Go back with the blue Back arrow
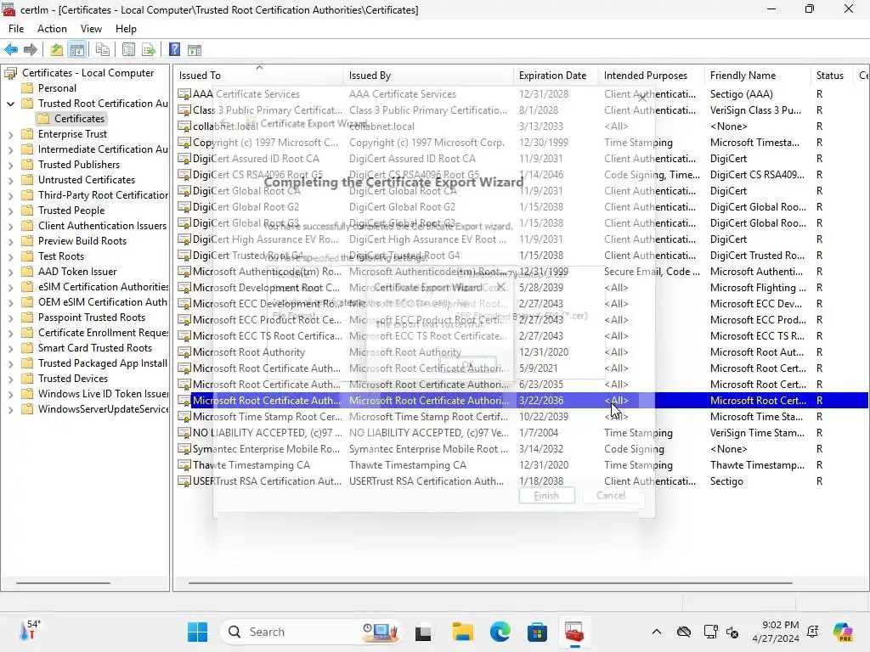This screenshot has height=652, width=870. 11,50
